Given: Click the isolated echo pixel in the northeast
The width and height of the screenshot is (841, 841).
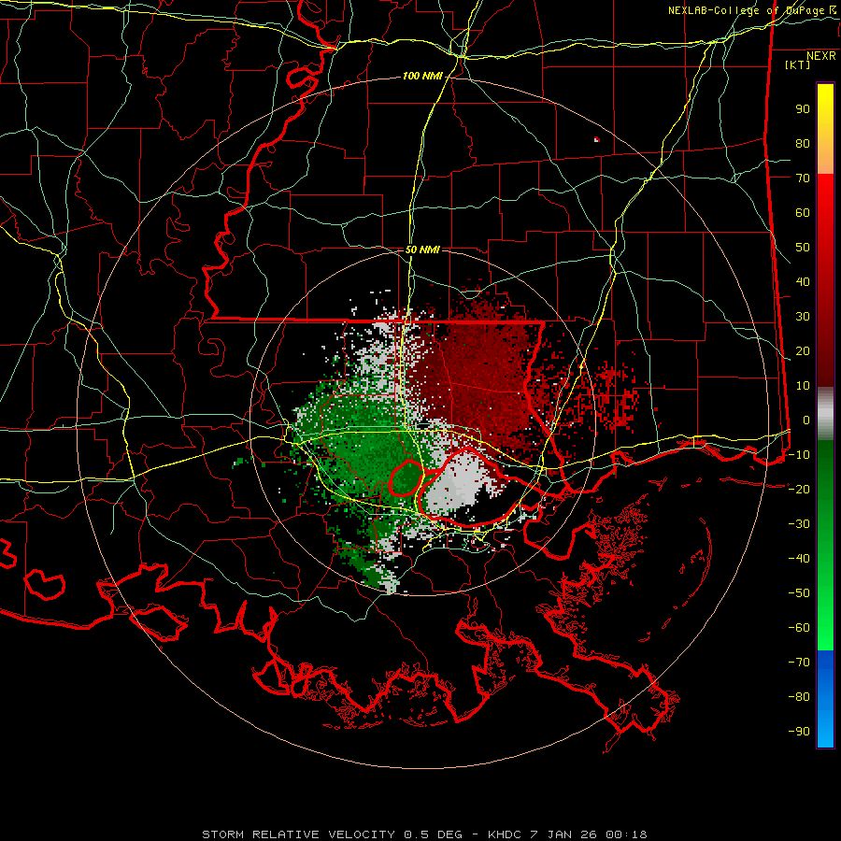Looking at the screenshot, I should point(596,139).
